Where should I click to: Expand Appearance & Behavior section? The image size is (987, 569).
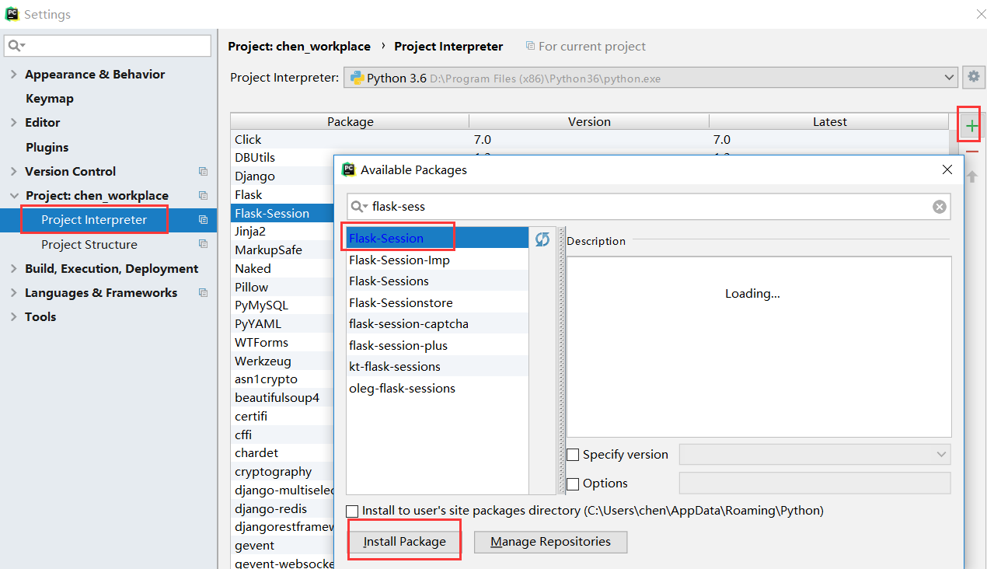pos(14,75)
